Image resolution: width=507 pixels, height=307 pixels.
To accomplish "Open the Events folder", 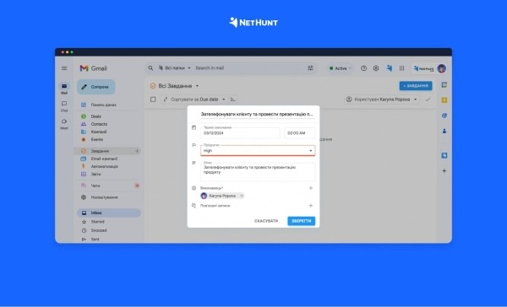I will pyautogui.click(x=97, y=139).
